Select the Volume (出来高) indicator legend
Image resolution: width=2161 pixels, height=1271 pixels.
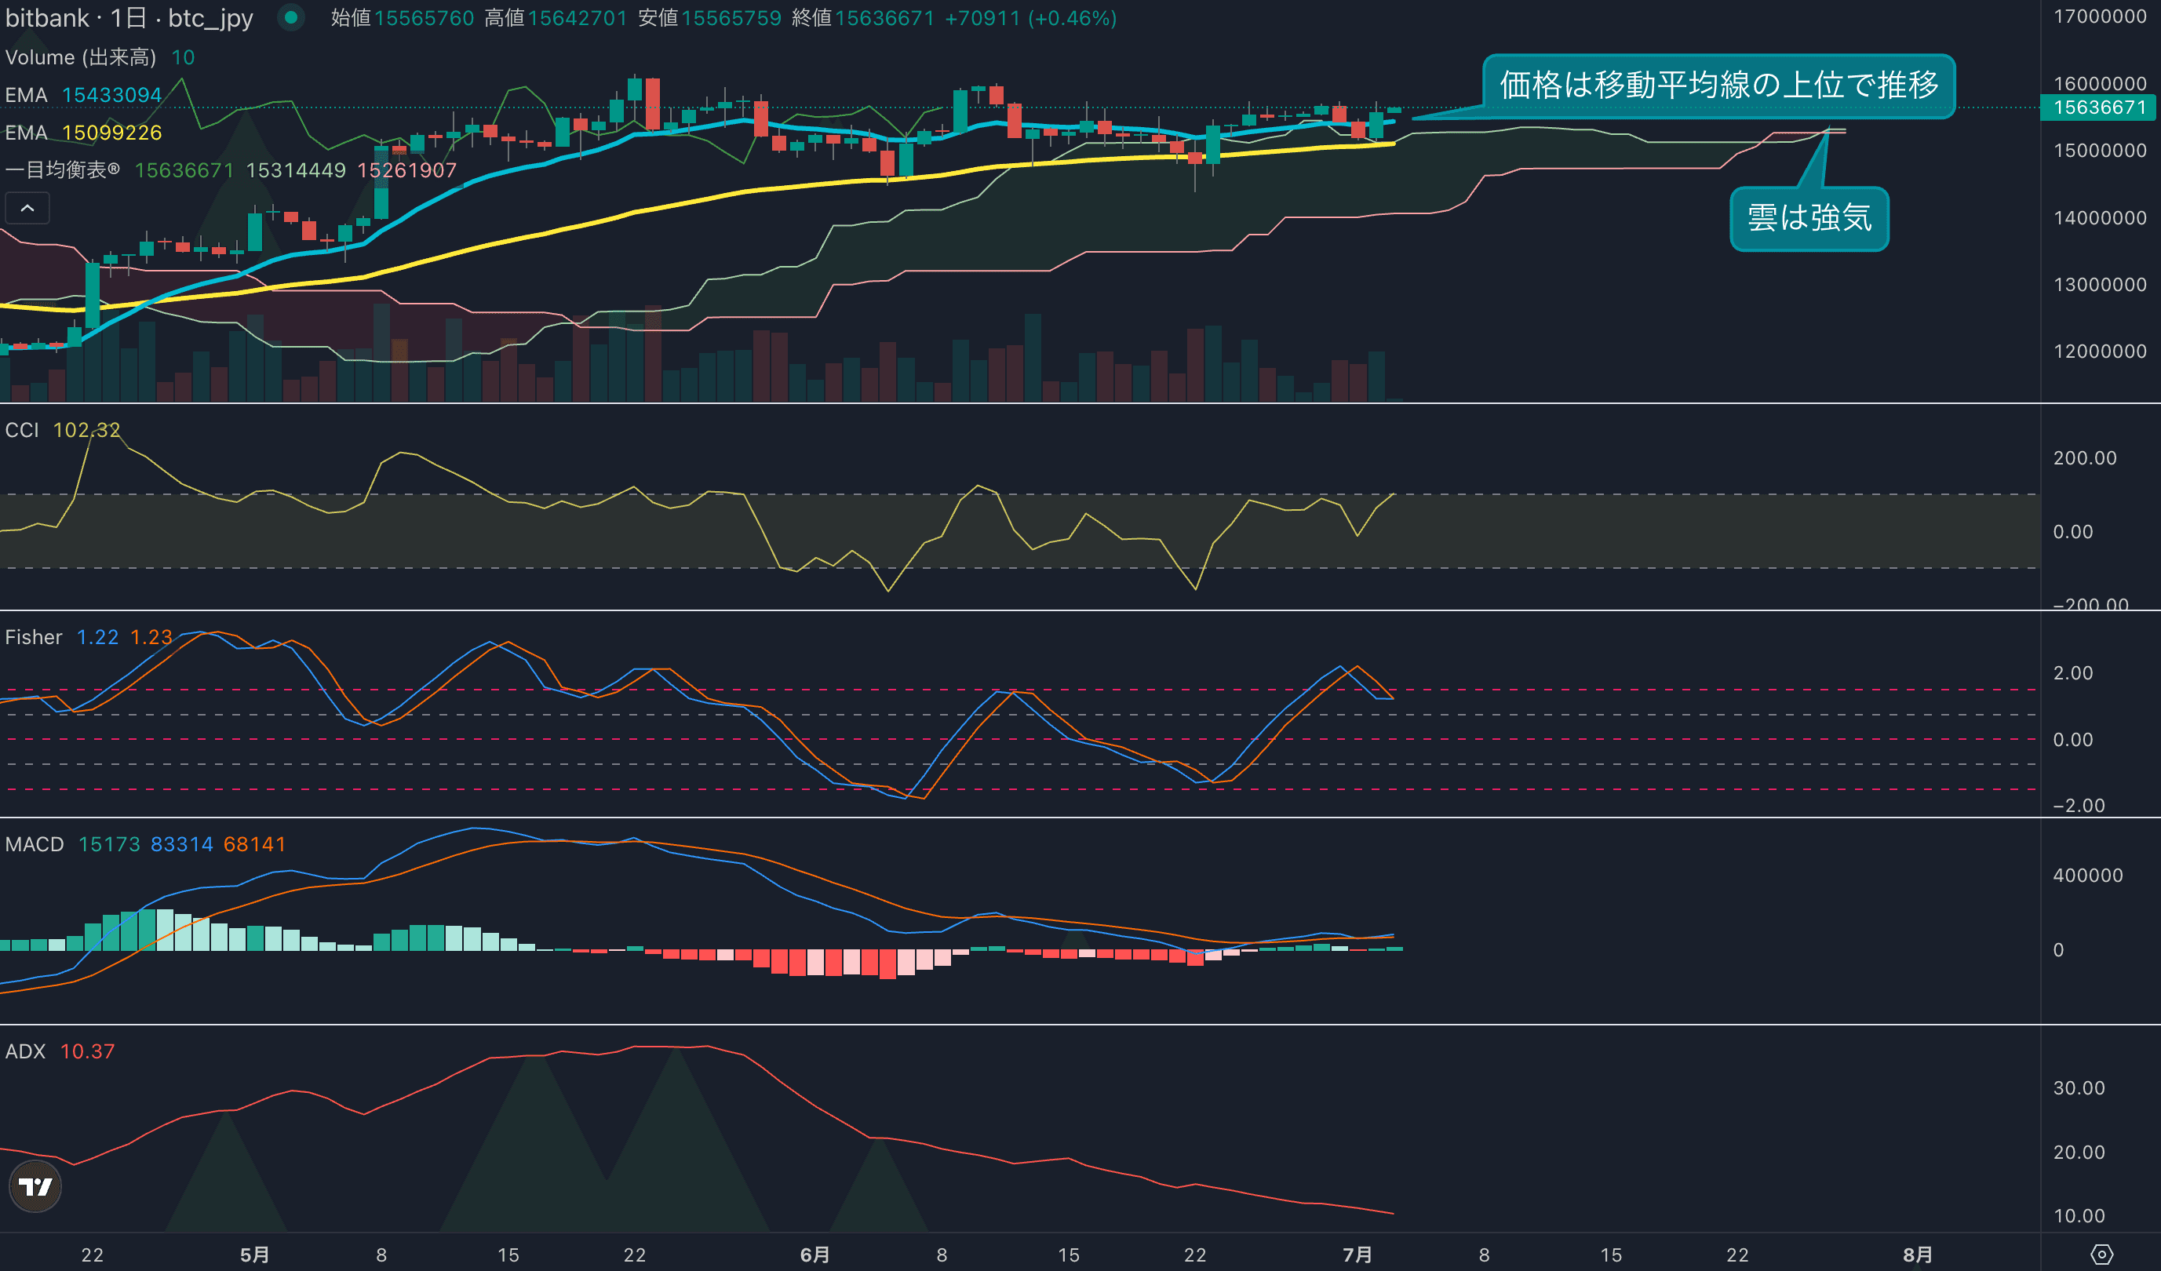[81, 57]
